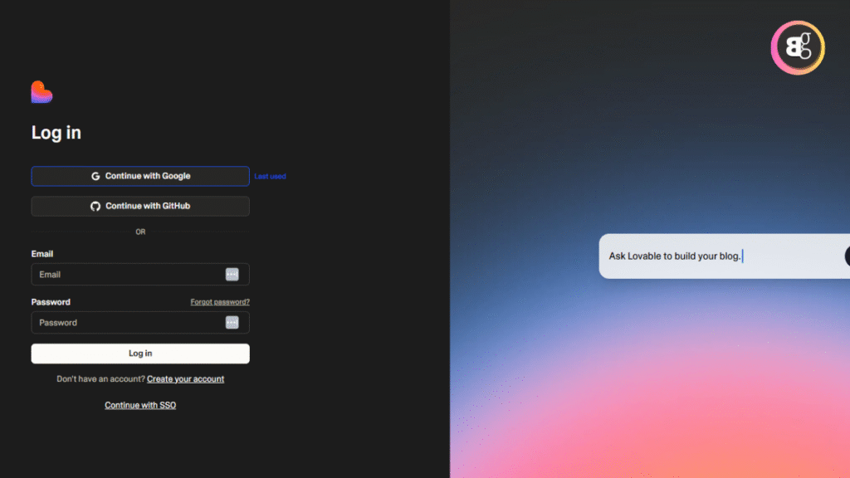
Task: Click the GitHub mark icon
Action: pyautogui.click(x=95, y=206)
